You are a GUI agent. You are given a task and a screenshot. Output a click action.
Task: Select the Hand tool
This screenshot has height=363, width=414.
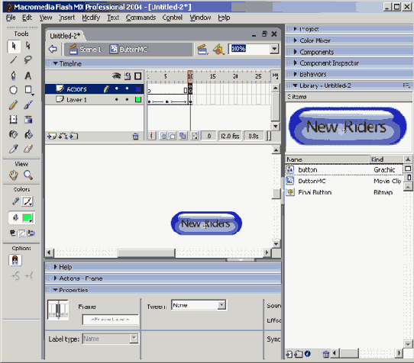click(x=13, y=175)
